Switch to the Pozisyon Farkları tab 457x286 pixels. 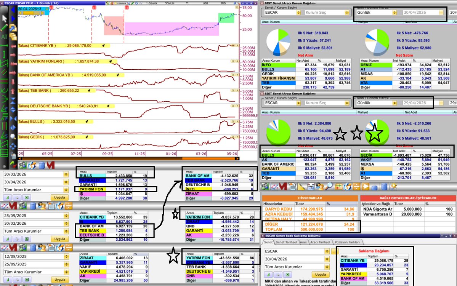click(347, 242)
